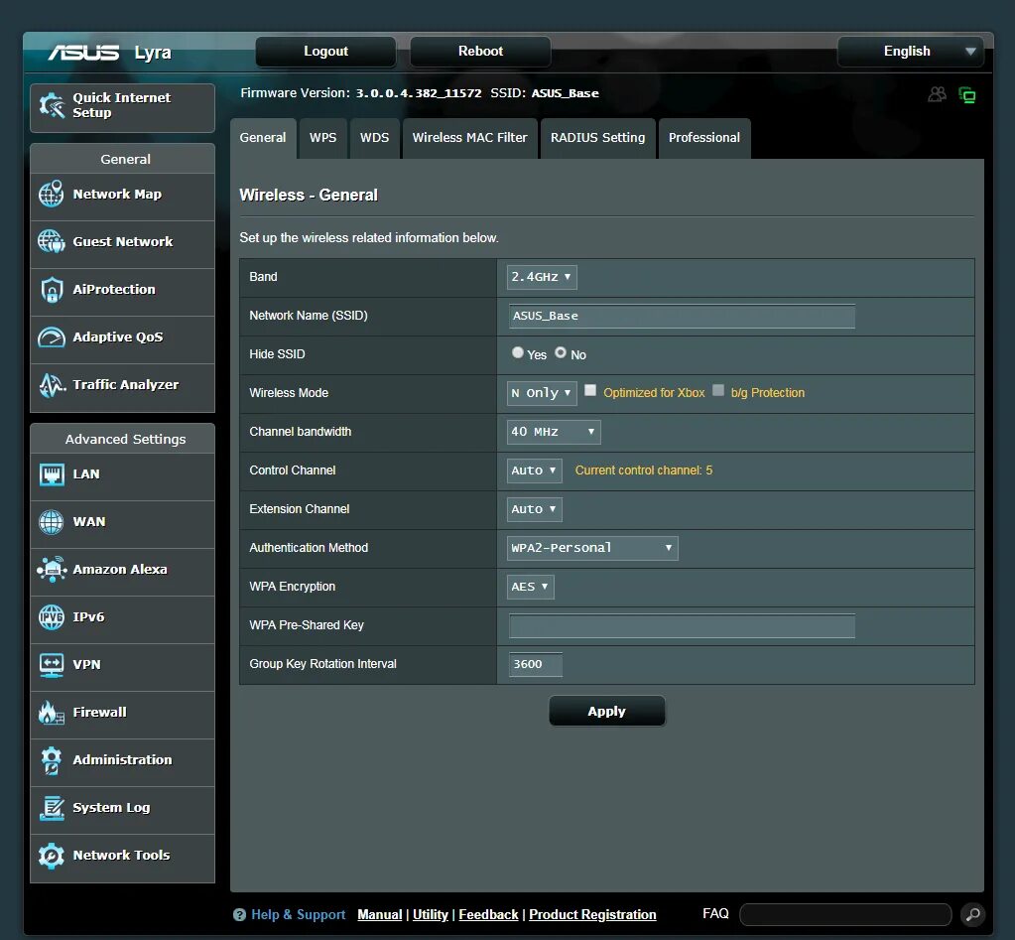Switch to the WDS tab
This screenshot has height=940, width=1015.
[374, 138]
